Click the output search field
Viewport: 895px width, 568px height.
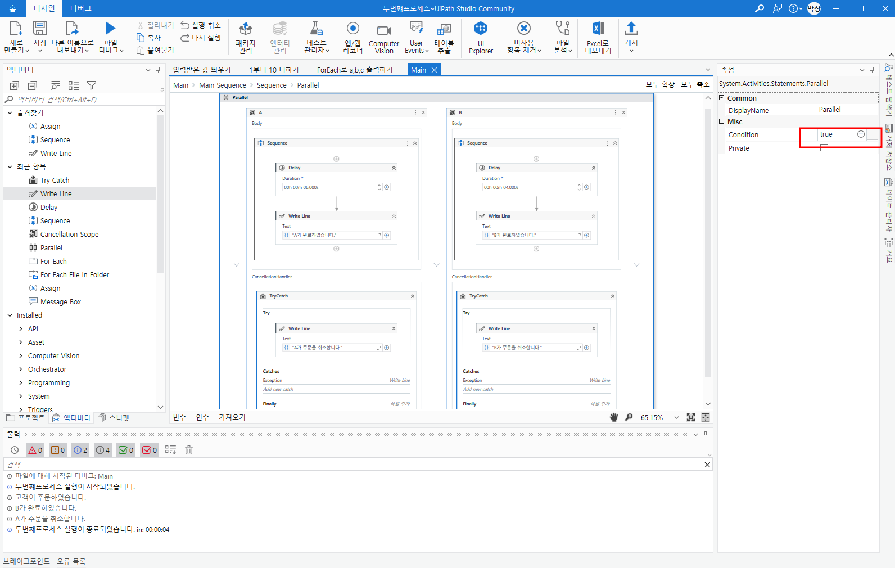(x=353, y=465)
